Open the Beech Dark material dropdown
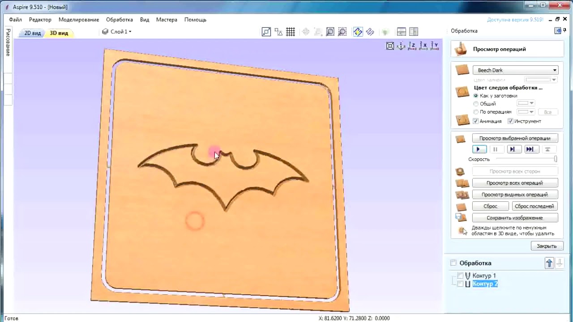Viewport: 573px width, 322px height. click(516, 70)
